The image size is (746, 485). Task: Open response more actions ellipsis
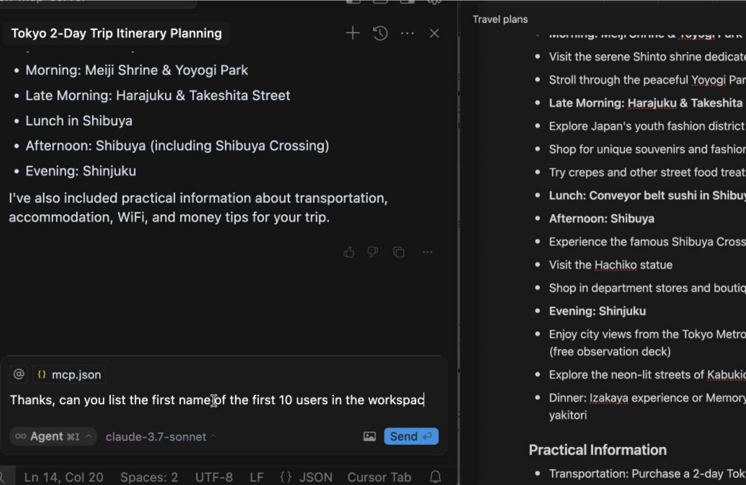point(428,252)
